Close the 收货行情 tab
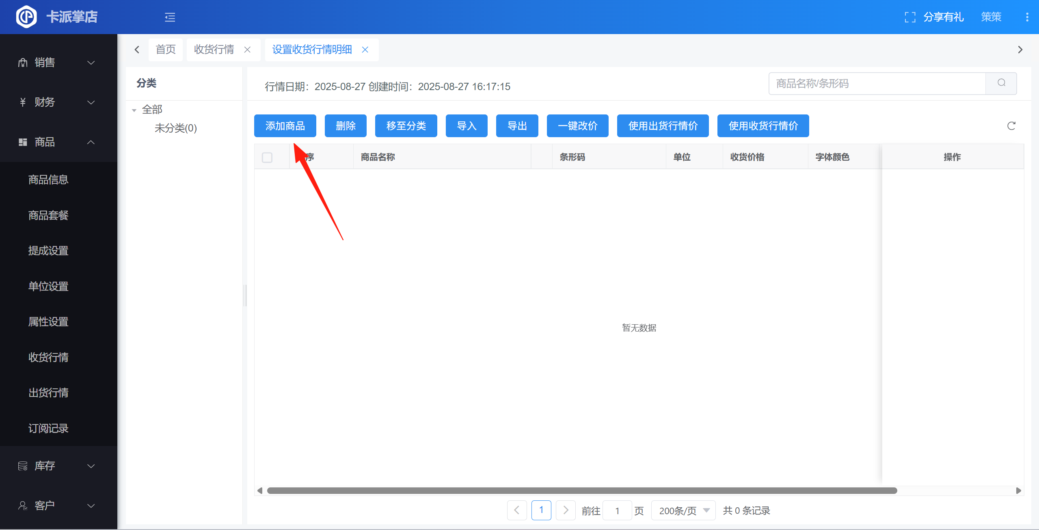 pos(247,50)
